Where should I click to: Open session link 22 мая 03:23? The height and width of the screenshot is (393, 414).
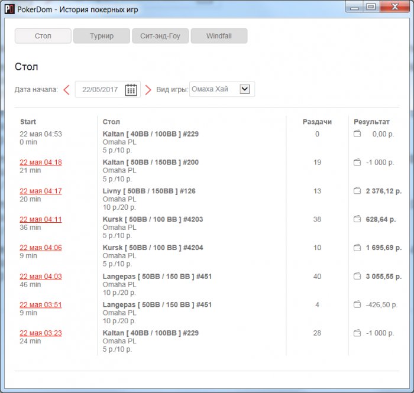(x=41, y=333)
